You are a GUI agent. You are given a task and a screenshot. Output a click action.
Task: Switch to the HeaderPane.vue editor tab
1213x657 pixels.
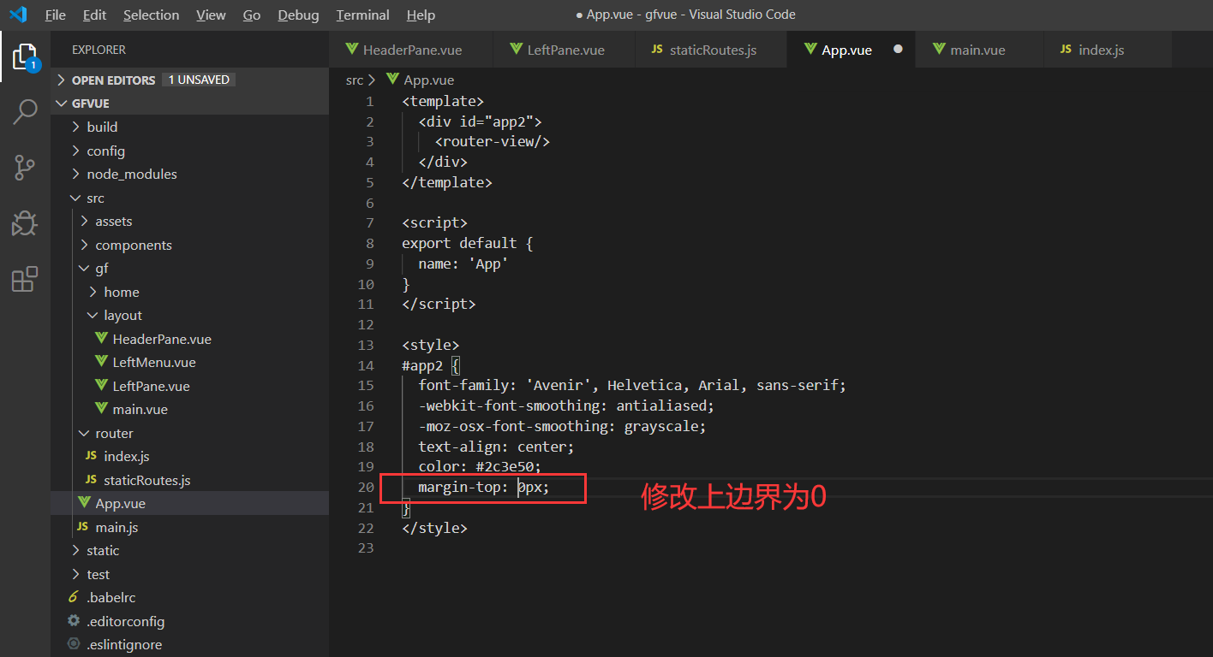(x=411, y=50)
